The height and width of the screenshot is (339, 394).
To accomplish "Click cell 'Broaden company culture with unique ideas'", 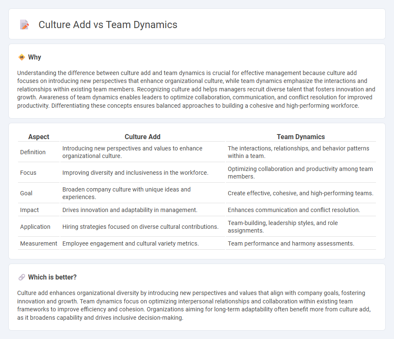I will point(143,193).
